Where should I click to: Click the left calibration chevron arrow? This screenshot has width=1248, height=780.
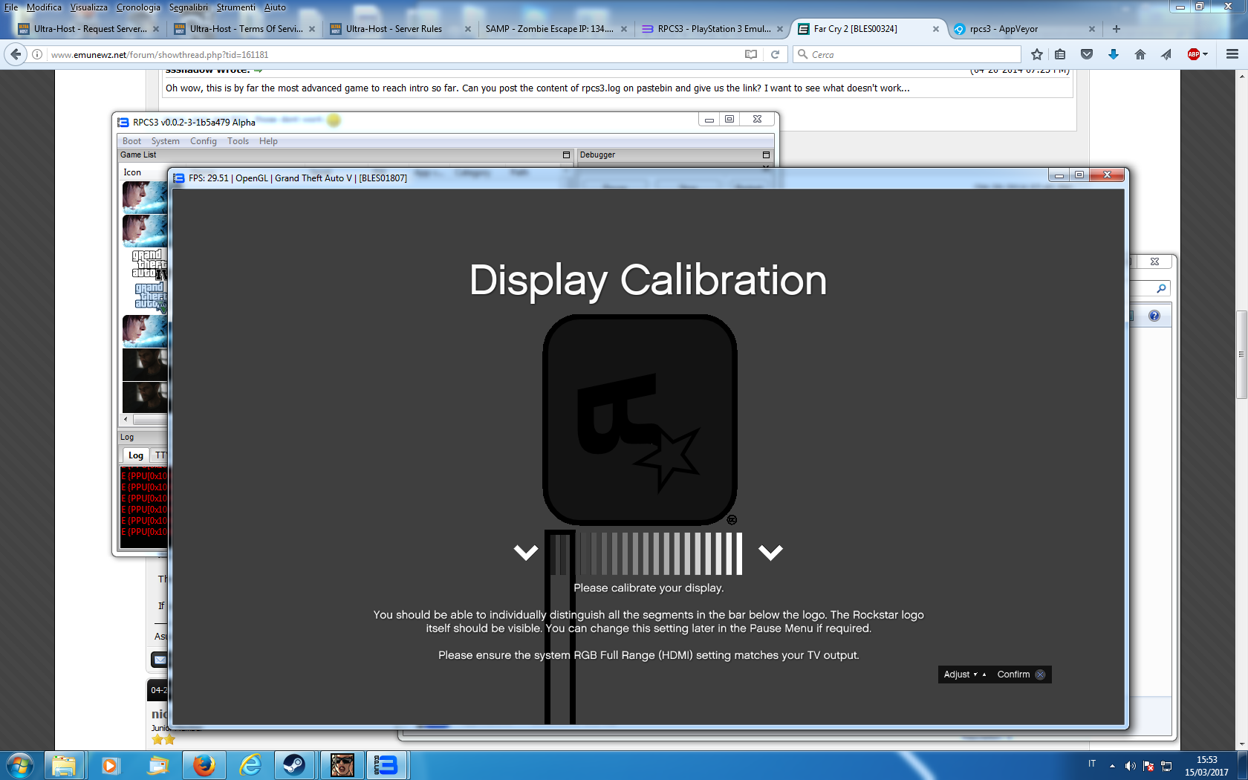pyautogui.click(x=526, y=552)
